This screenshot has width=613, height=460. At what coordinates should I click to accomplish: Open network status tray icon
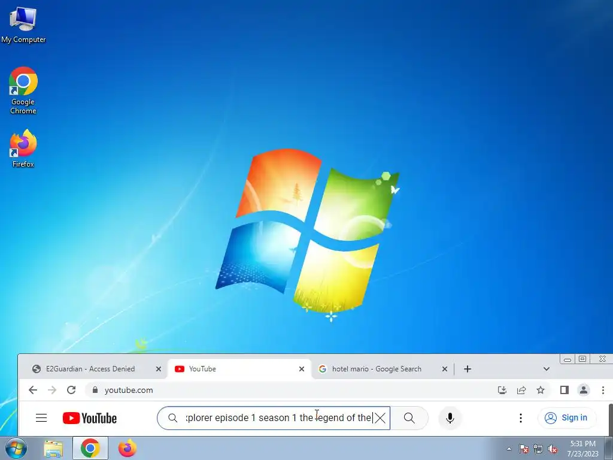538,449
